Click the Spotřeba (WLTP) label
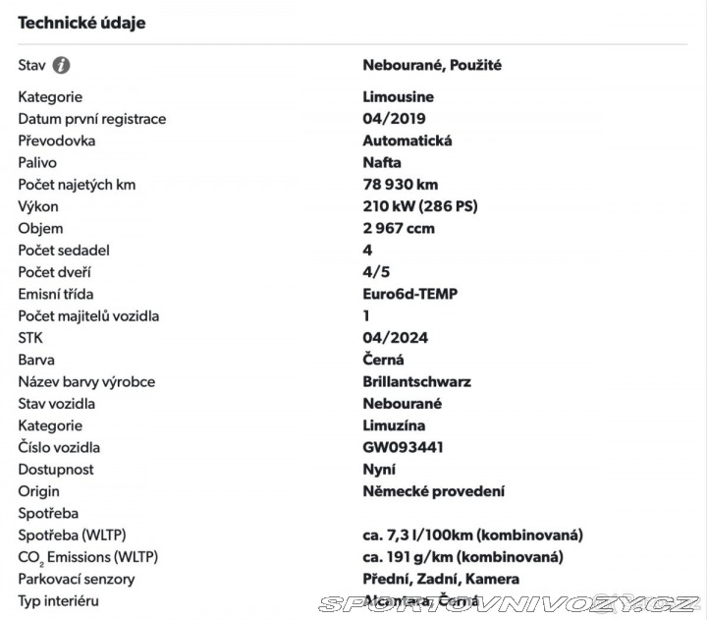 coord(72,535)
